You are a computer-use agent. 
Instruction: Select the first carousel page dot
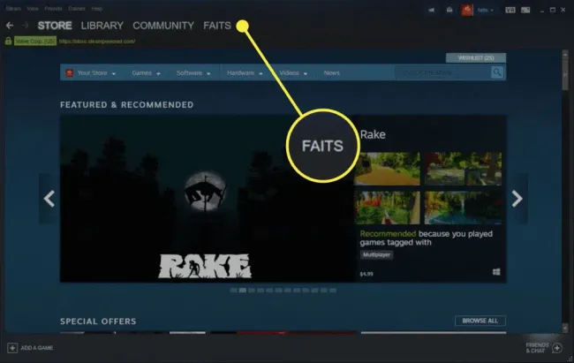233,290
